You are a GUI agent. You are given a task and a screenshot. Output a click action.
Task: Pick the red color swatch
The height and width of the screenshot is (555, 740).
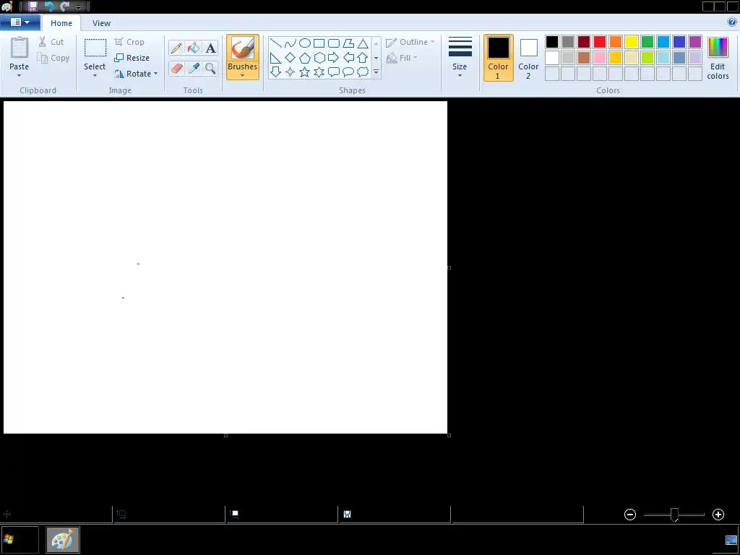coord(600,42)
